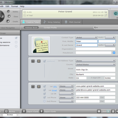
Task: Toggle the 1st Email checkbox
Action: click(x=45, y=90)
